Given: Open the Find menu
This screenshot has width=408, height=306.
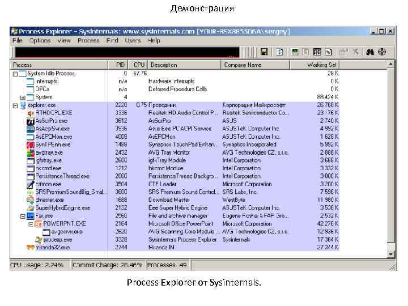Looking at the screenshot, I should pos(112,40).
